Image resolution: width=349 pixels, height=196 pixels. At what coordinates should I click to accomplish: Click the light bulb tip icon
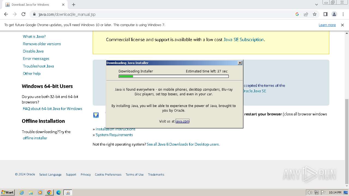tap(96, 115)
